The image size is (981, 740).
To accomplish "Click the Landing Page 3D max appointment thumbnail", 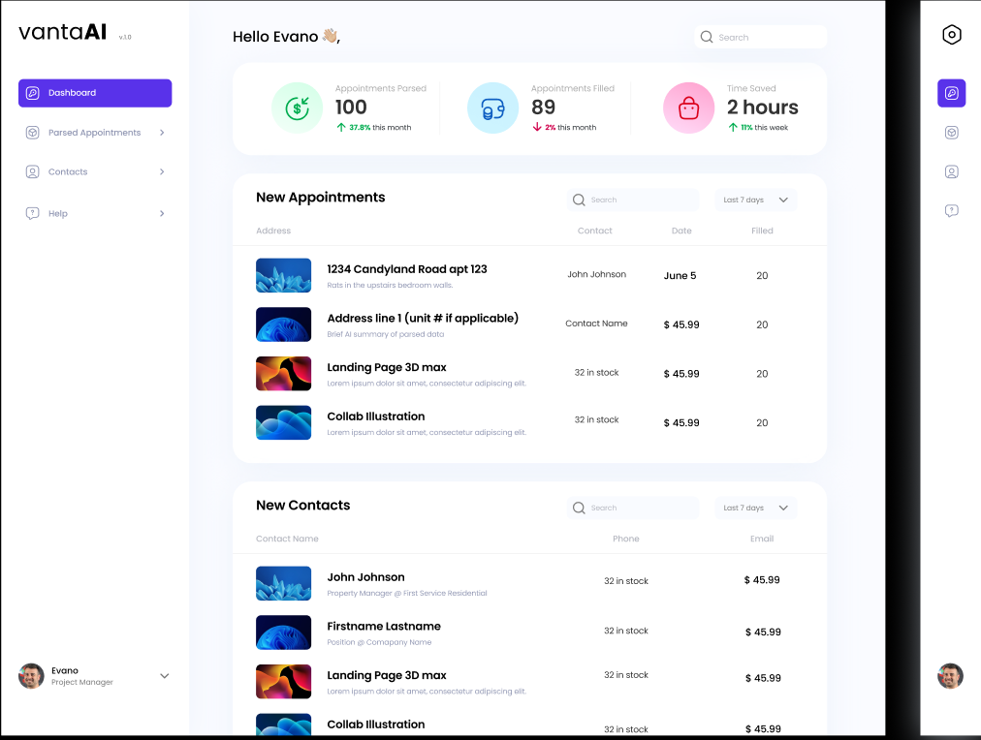I will (283, 374).
